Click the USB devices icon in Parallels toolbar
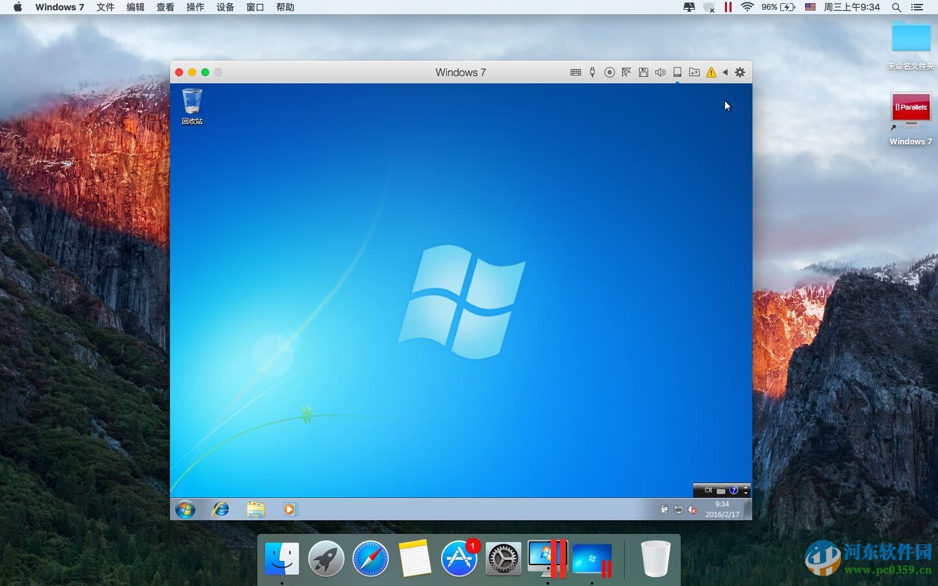The image size is (938, 586). 591,72
